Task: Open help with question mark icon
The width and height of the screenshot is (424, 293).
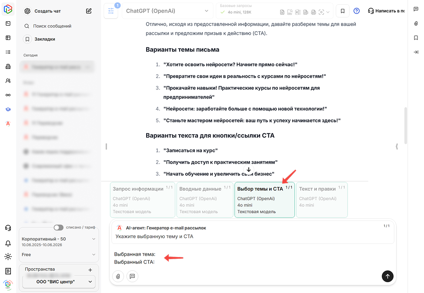Action: [357, 11]
